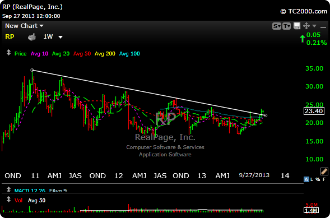Open the T dropdown button in chart header
330x218 pixels.
pos(287,26)
